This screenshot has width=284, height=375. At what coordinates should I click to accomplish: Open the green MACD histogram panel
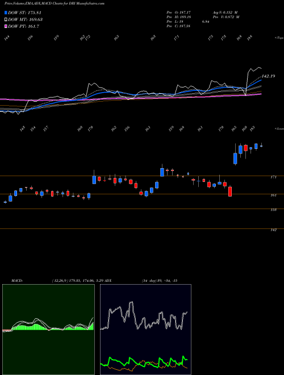[x=48, y=330]
